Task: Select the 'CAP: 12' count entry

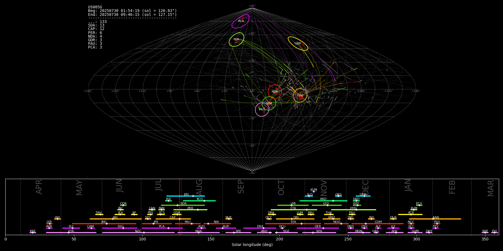Action: tap(96, 29)
